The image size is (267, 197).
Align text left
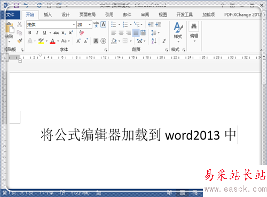[114, 32]
